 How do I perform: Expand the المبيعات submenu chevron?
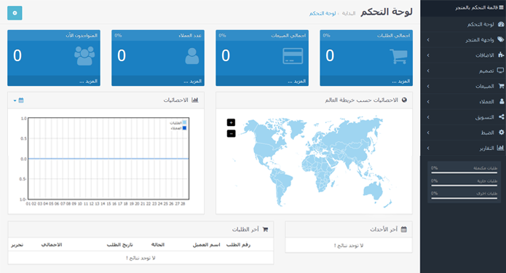(x=428, y=86)
